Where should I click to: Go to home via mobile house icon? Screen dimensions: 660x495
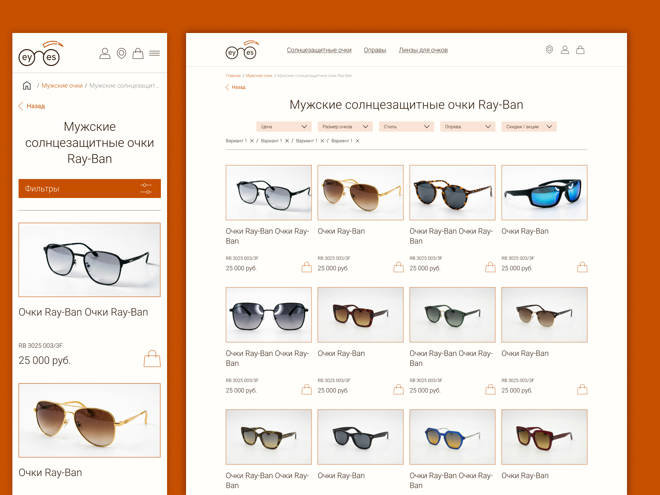coord(27,85)
